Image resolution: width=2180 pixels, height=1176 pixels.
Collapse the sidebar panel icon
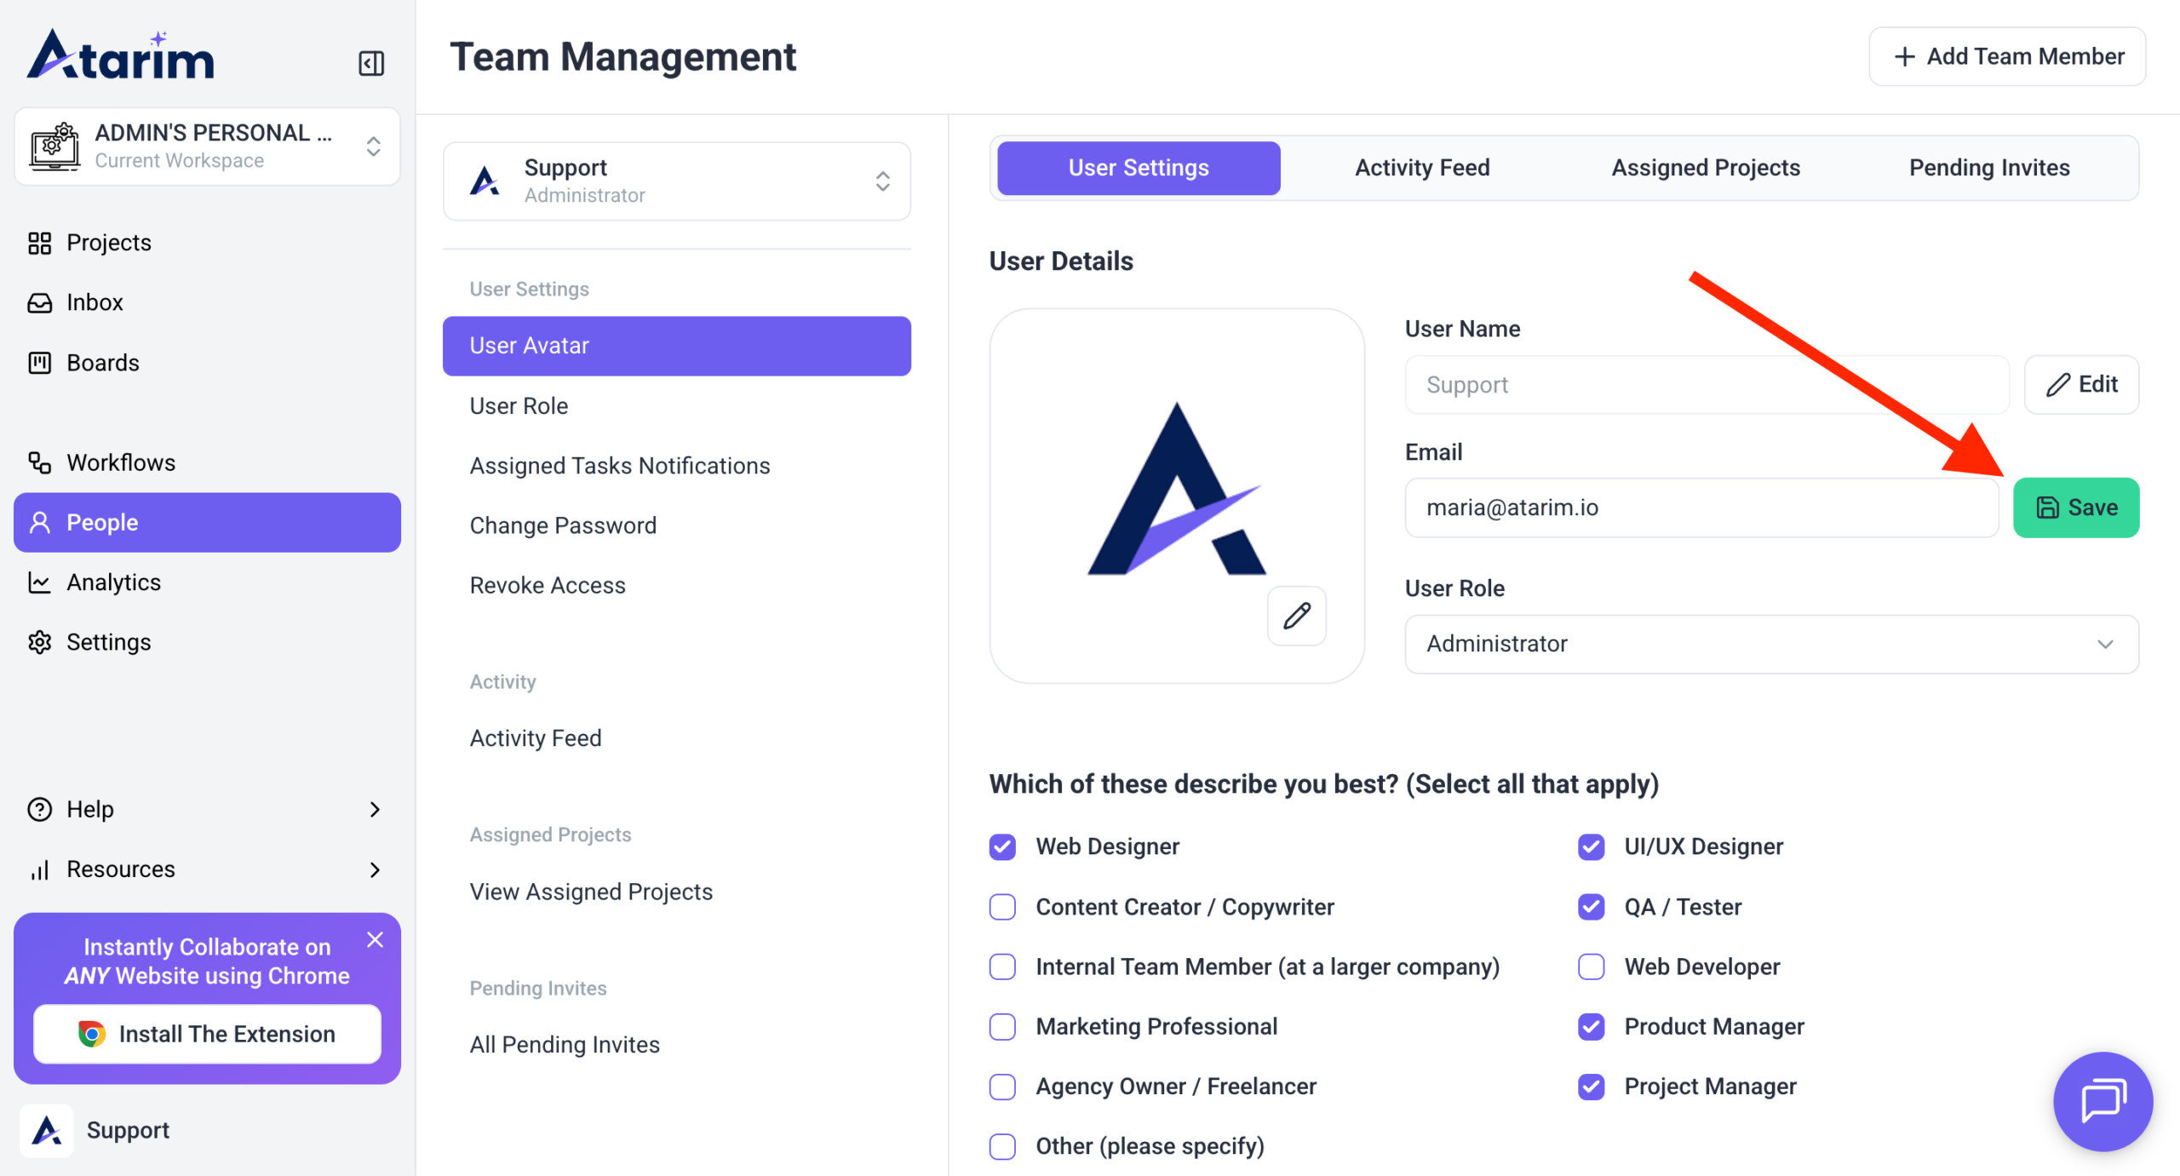(371, 63)
